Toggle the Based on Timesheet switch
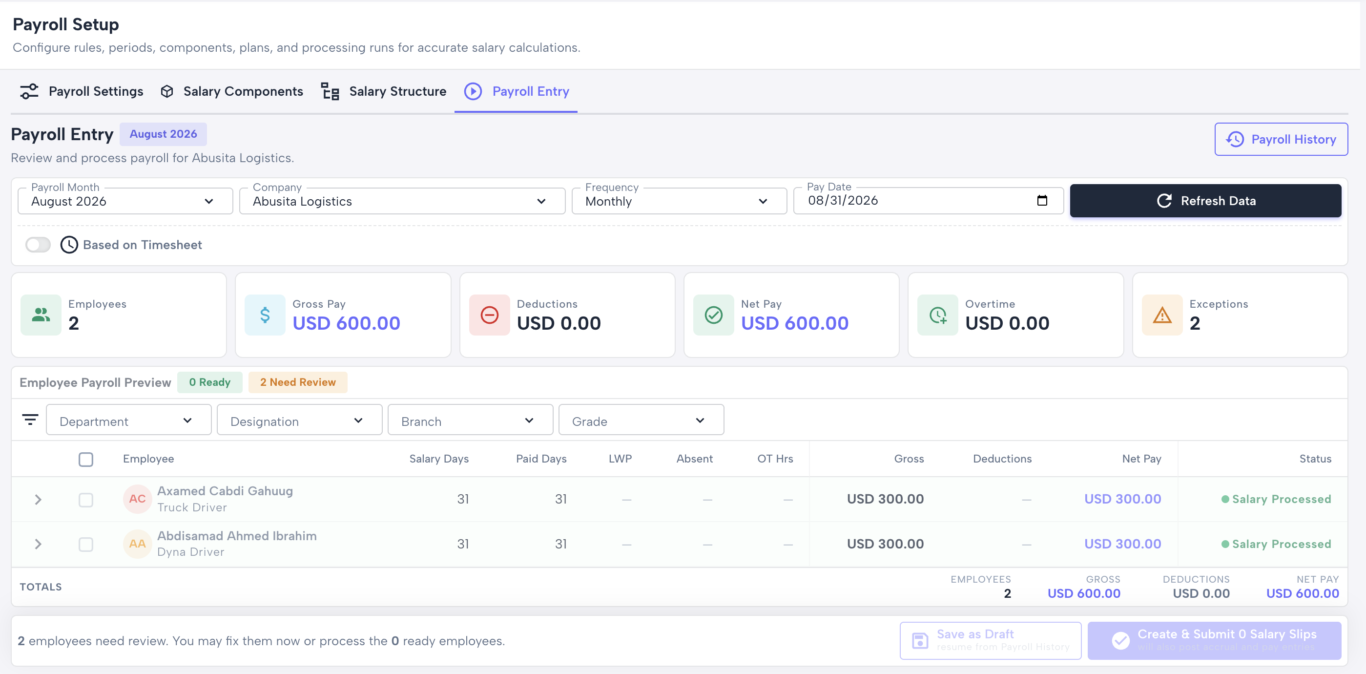Image resolution: width=1366 pixels, height=674 pixels. pos(38,245)
